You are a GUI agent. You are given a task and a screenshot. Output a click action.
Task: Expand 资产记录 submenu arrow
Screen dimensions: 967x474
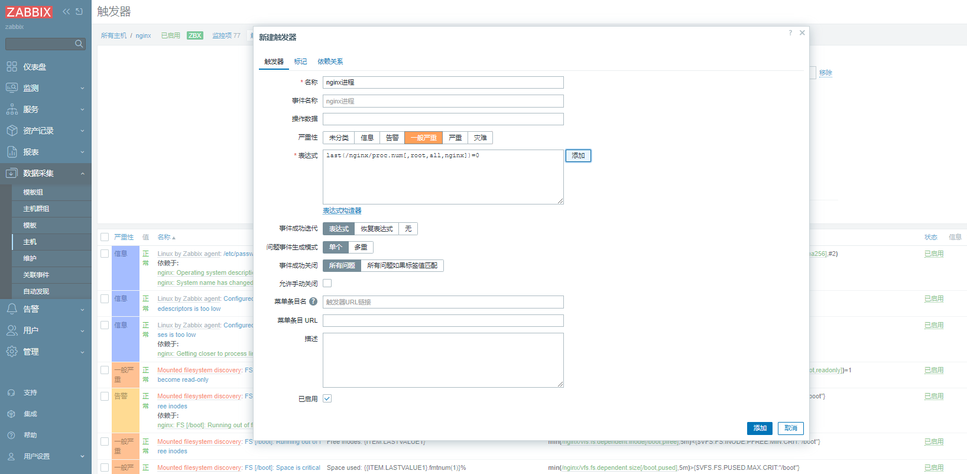pyautogui.click(x=82, y=131)
